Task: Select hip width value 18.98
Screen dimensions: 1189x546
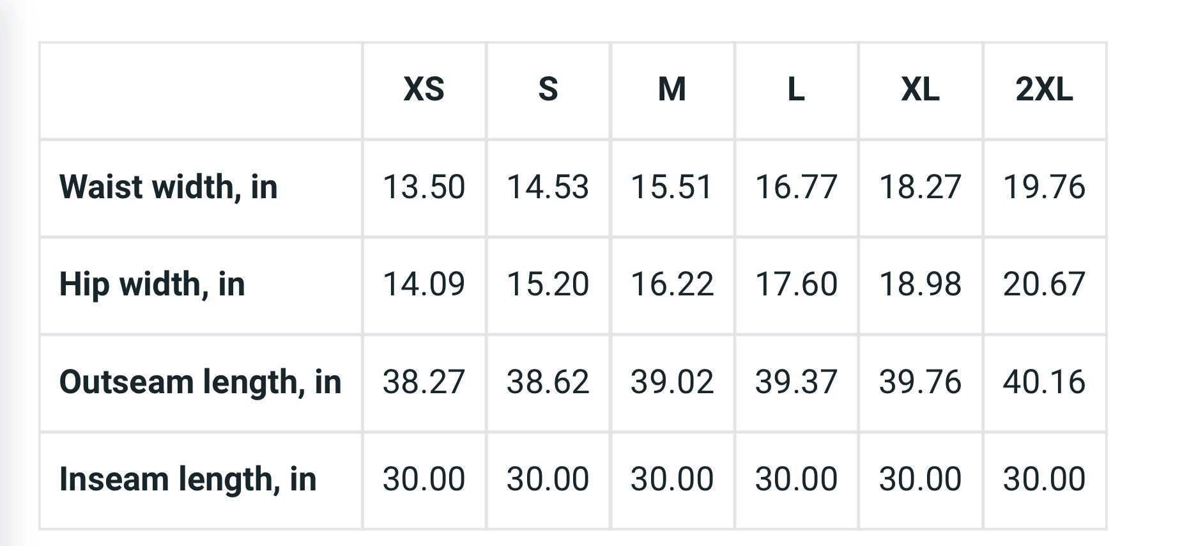Action: [920, 285]
